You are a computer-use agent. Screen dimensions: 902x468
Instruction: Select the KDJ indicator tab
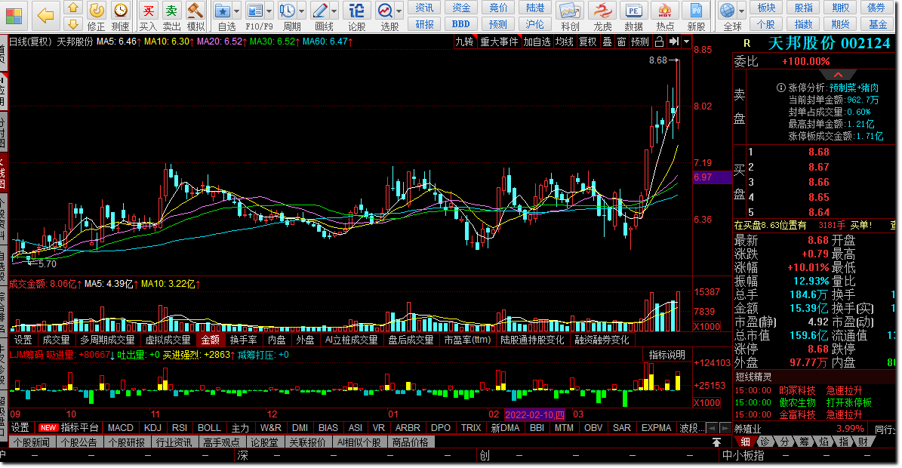point(152,428)
